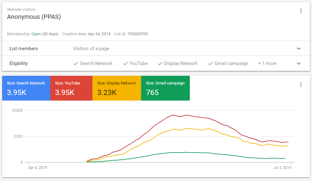The width and height of the screenshot is (312, 181).
Task: Select the Size: Search Network tile
Action: pos(26,88)
